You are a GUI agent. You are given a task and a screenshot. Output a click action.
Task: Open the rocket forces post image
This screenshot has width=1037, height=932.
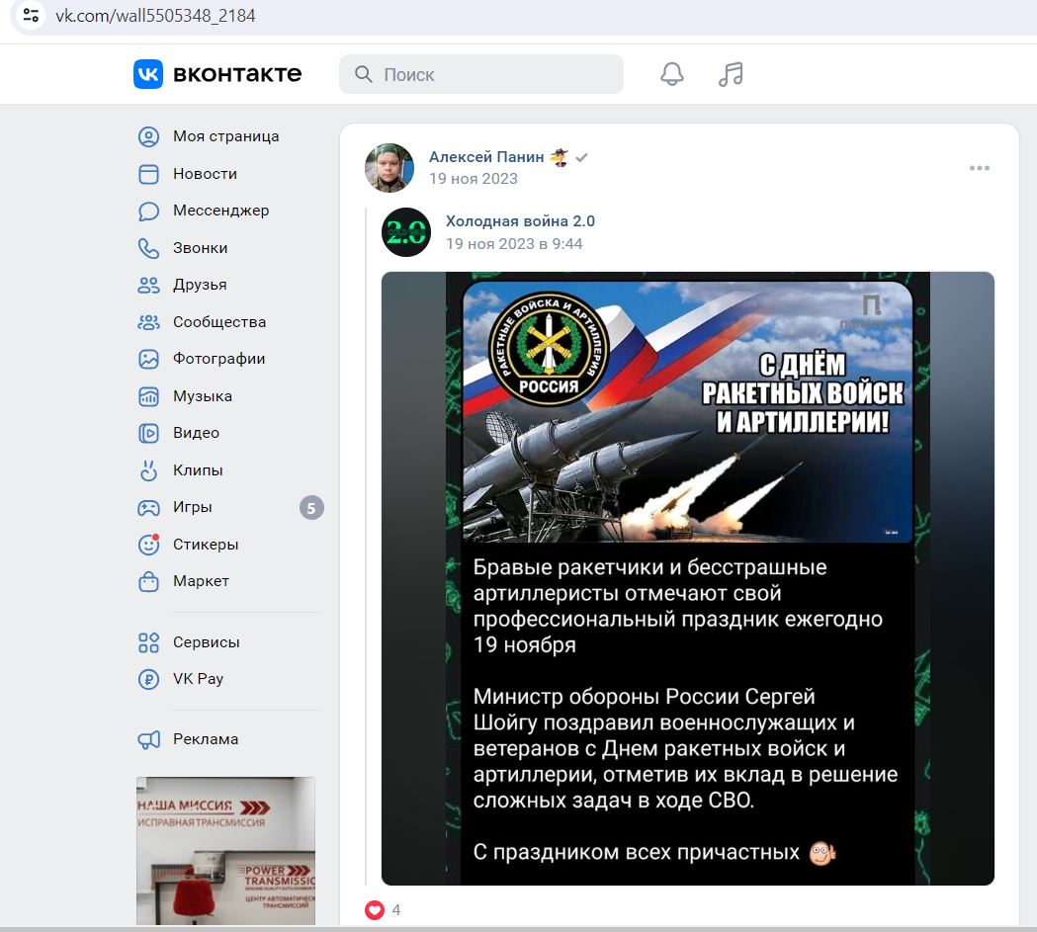click(x=688, y=578)
